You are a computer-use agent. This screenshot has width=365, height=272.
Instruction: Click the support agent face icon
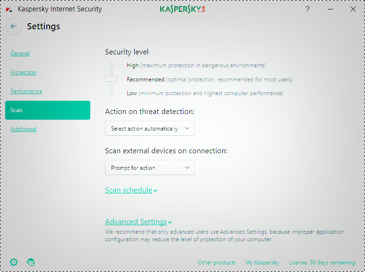(31, 262)
